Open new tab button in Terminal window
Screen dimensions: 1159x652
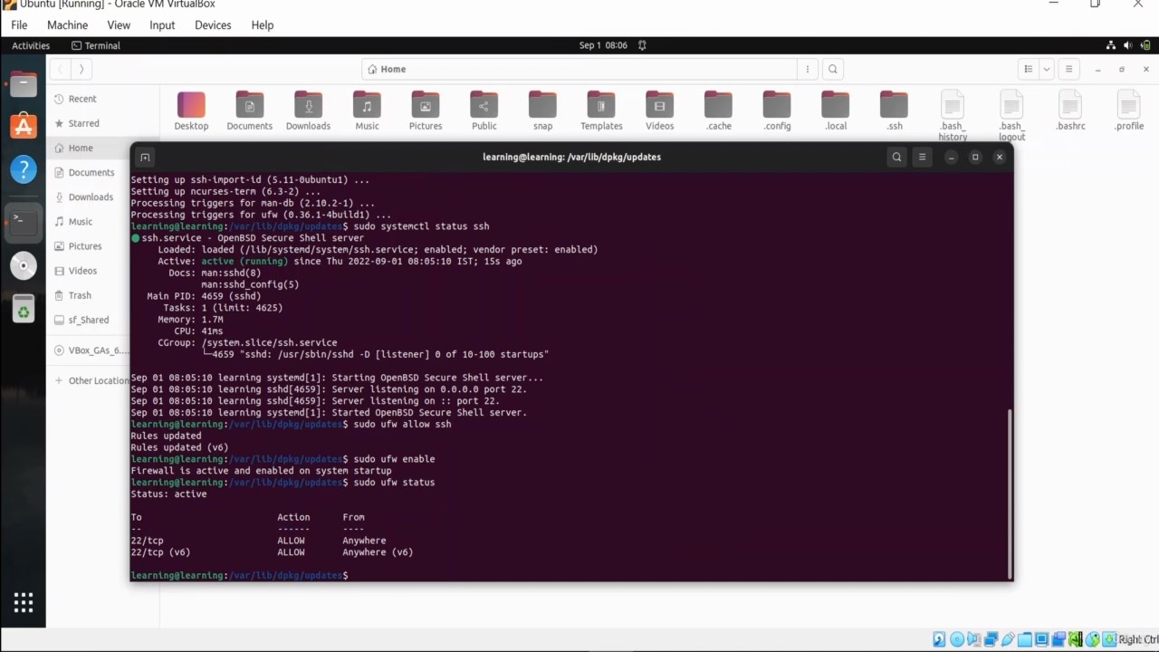point(145,158)
